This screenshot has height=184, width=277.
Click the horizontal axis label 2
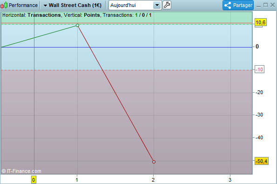coord(153,180)
